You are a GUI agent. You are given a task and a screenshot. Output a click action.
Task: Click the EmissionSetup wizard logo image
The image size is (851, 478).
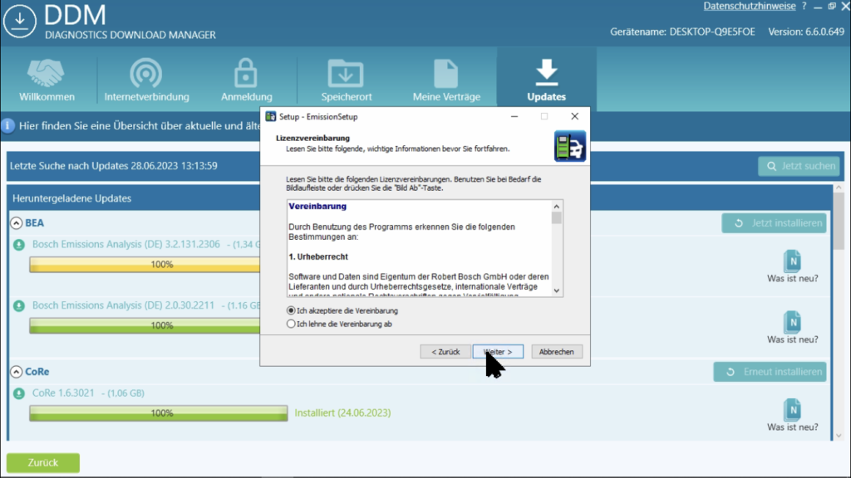click(x=570, y=146)
